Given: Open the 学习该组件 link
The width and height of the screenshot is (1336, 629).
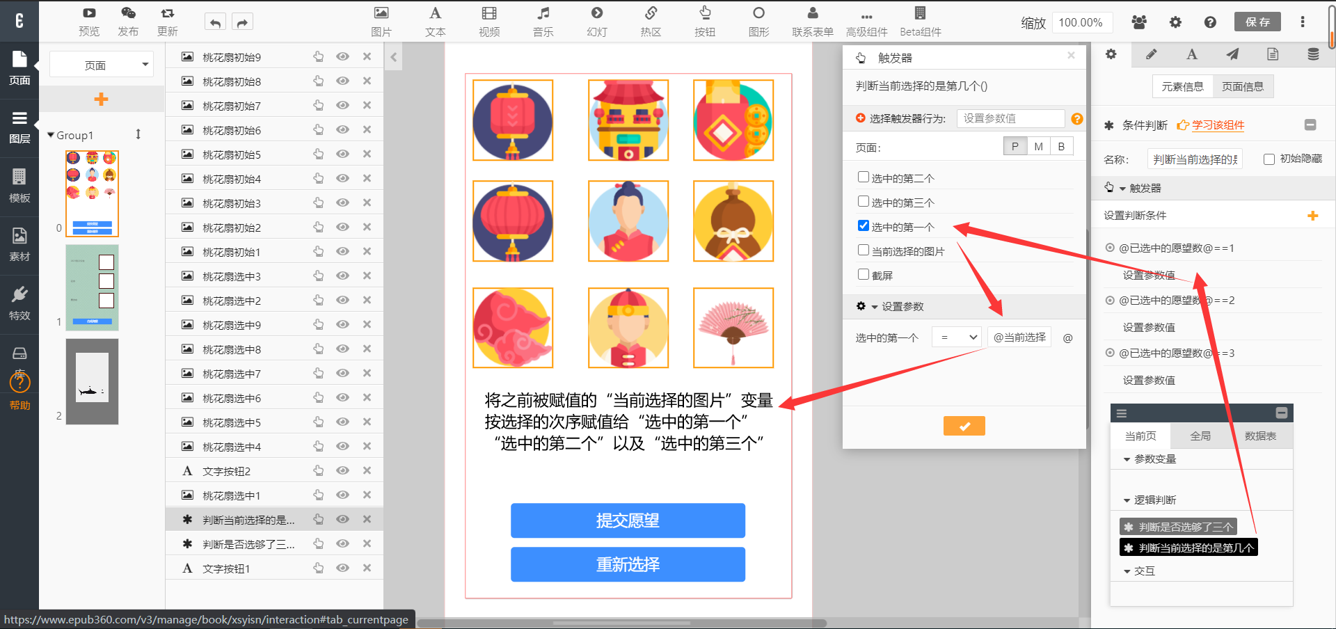Looking at the screenshot, I should tap(1216, 125).
